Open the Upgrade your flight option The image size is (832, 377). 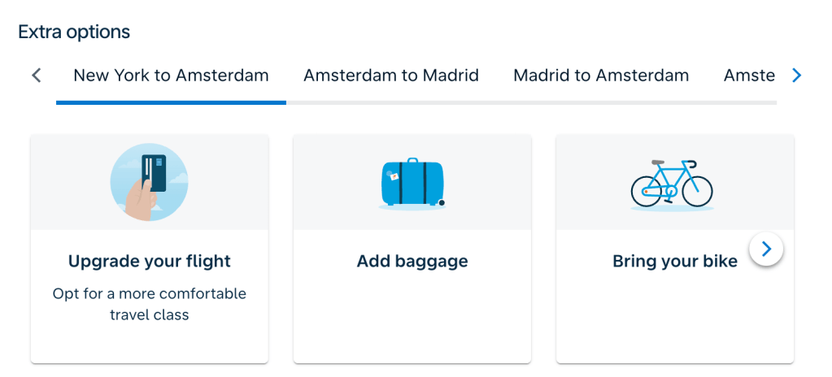tap(150, 261)
